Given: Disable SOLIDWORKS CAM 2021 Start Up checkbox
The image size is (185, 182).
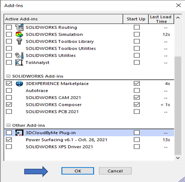Looking at the screenshot, I should tap(137, 98).
